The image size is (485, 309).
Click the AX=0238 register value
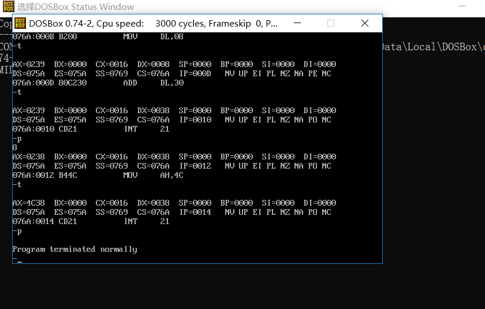(x=28, y=157)
